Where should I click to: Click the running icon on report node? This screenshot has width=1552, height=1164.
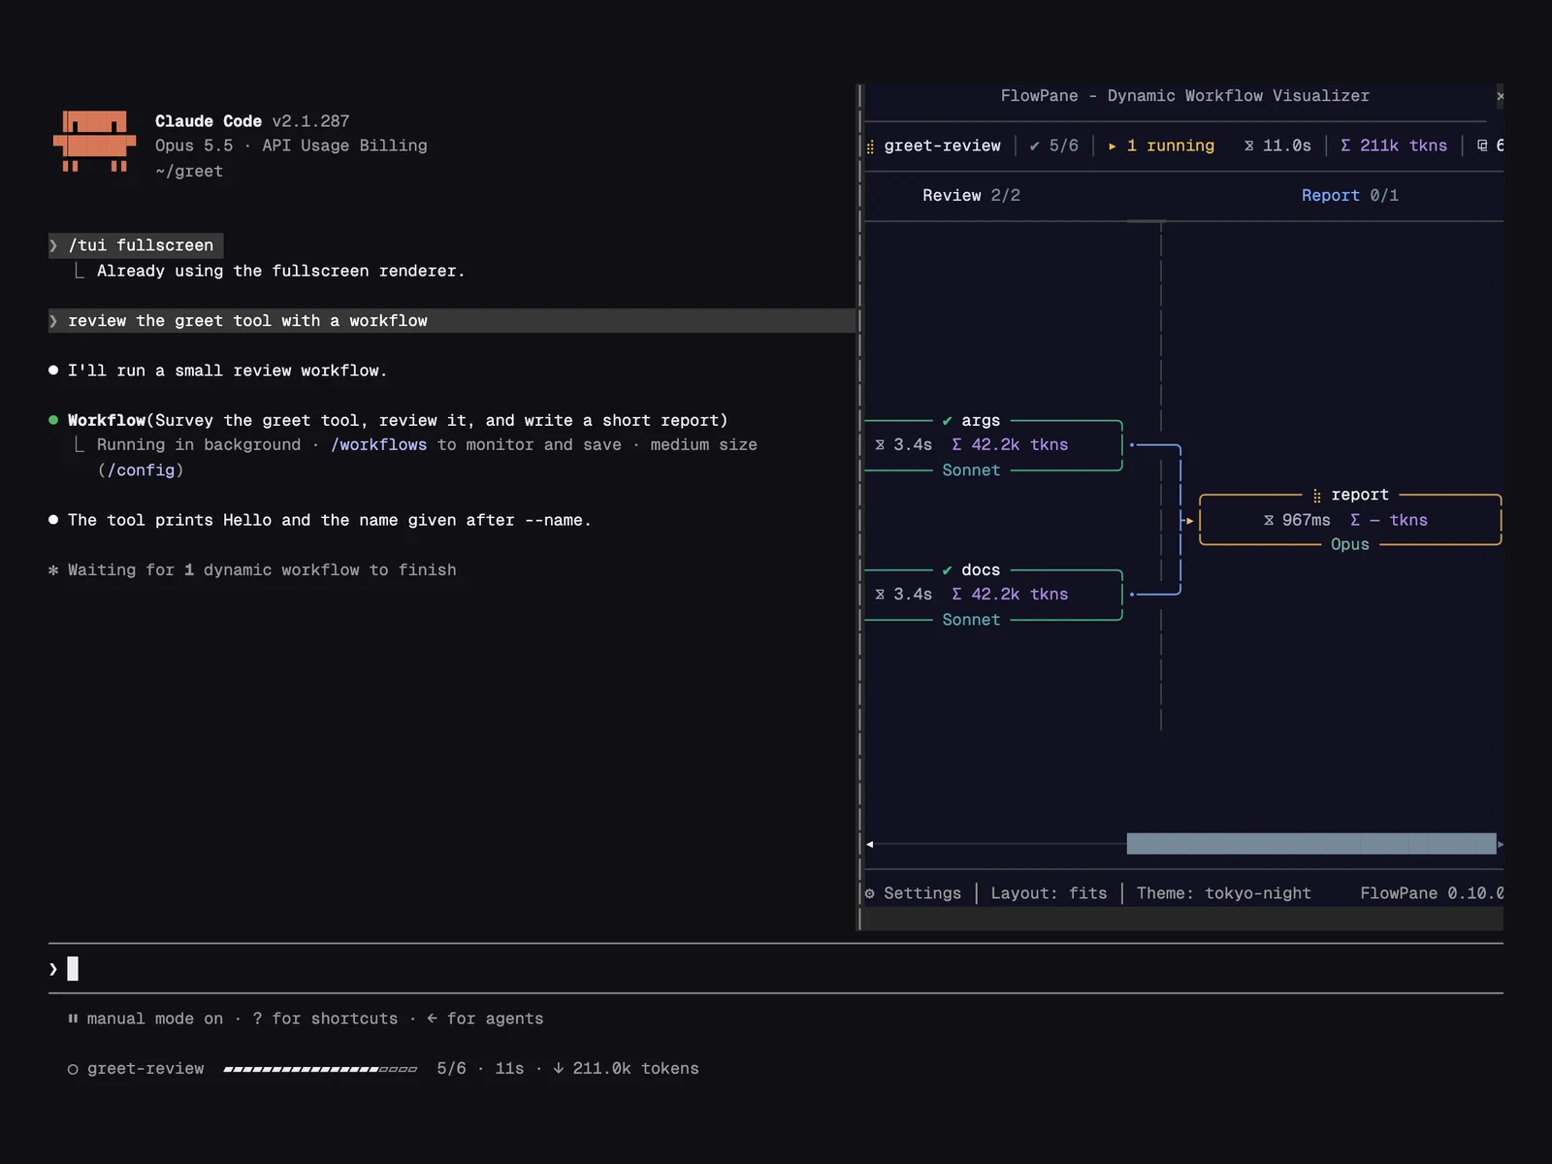tap(1316, 496)
